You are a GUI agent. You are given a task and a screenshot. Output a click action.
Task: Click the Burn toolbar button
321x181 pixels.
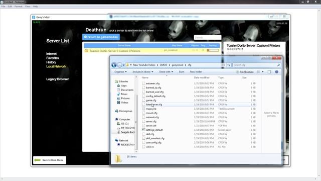(182, 72)
